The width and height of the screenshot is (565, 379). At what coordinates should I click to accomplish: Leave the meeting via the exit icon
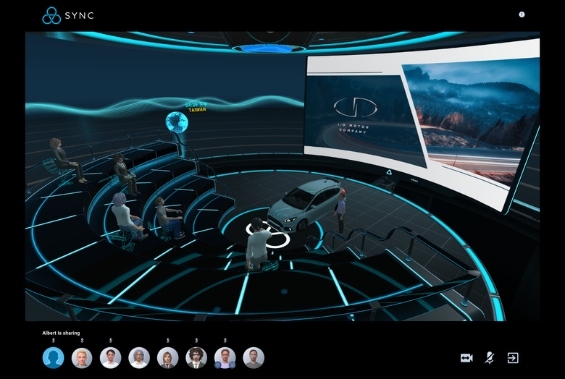coord(513,358)
